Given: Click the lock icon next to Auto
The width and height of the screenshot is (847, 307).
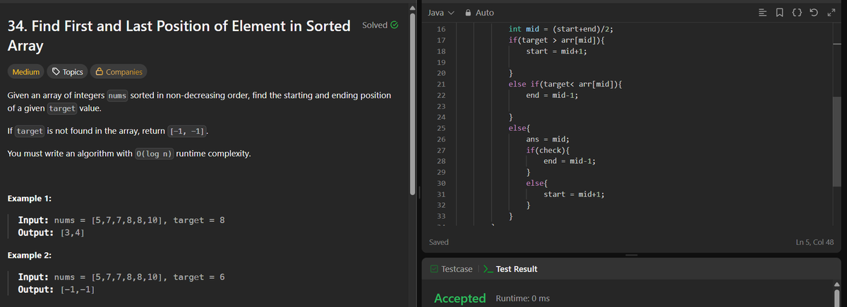Looking at the screenshot, I should pos(469,13).
